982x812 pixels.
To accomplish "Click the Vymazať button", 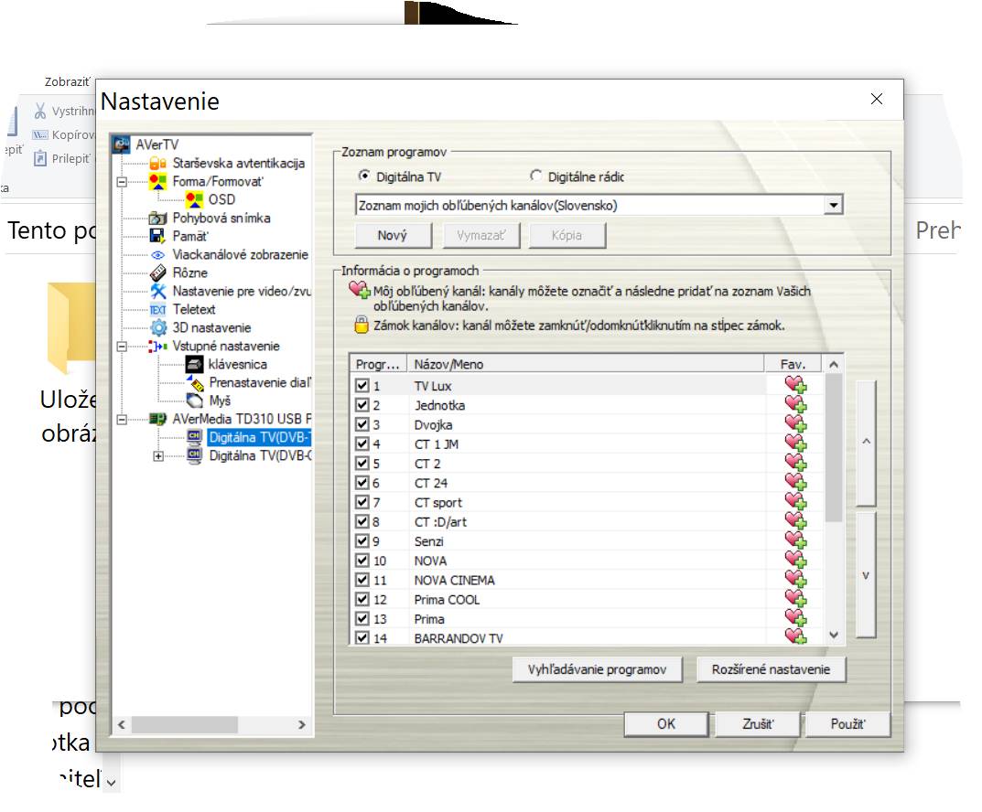I will pyautogui.click(x=481, y=235).
